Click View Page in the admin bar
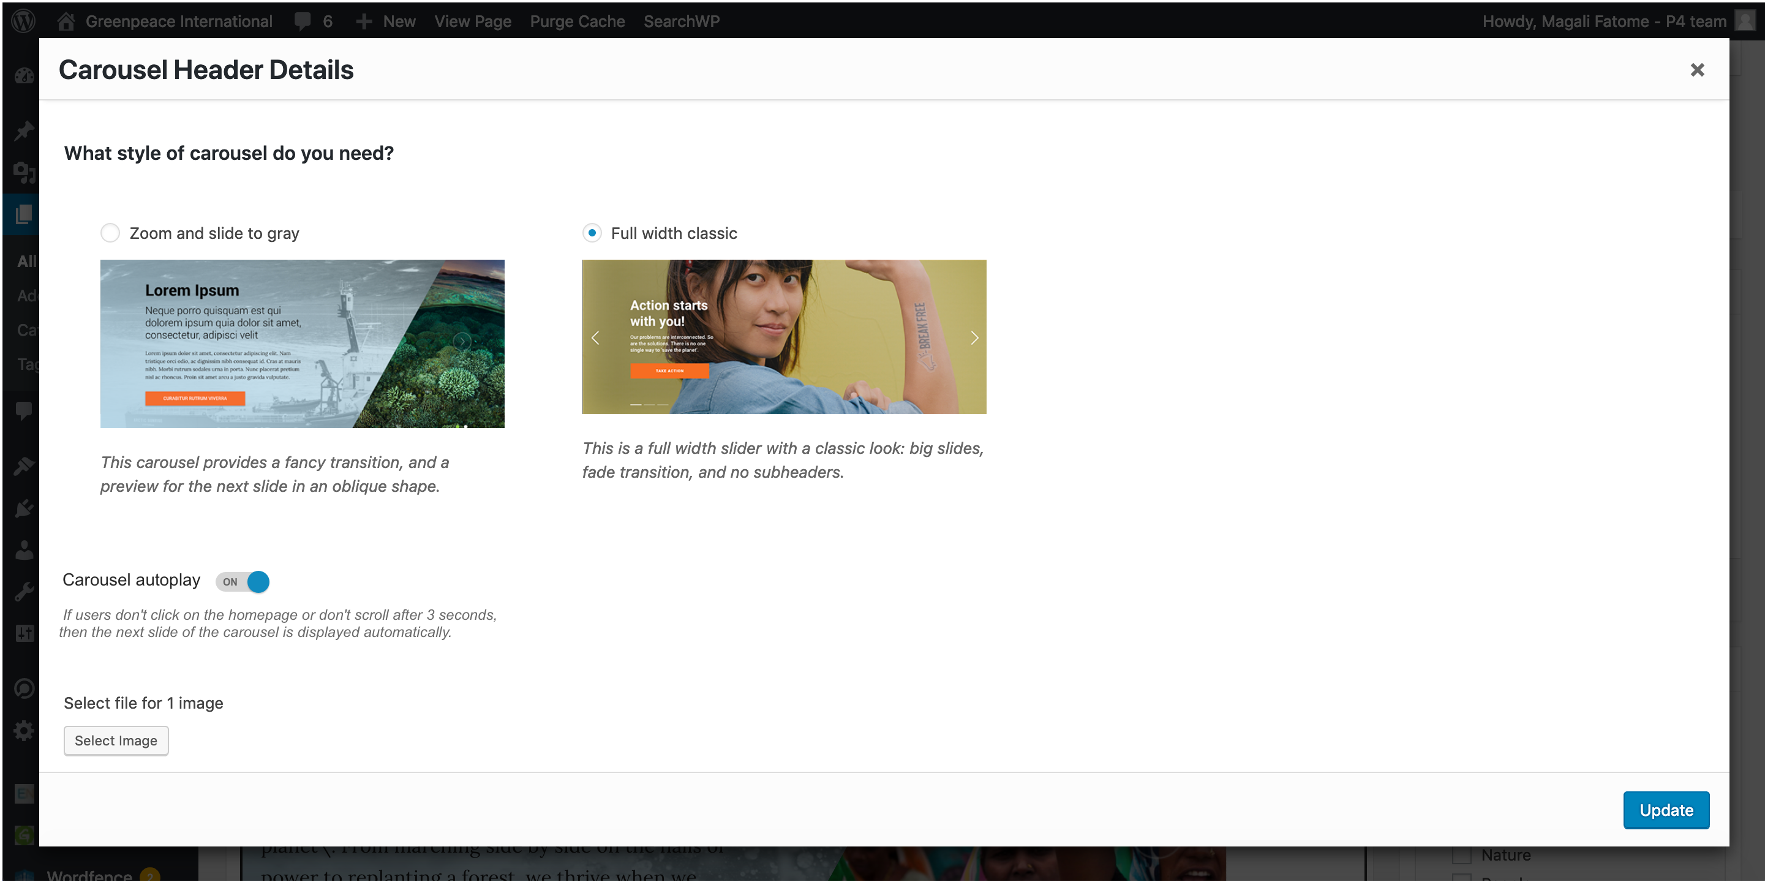 coord(473,21)
